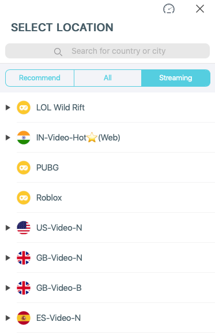This screenshot has height=333, width=215.
Task: Open the speed test gauge icon
Action: coord(169,9)
